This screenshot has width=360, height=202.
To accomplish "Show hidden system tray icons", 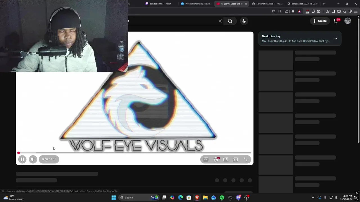I will pyautogui.click(x=313, y=198).
